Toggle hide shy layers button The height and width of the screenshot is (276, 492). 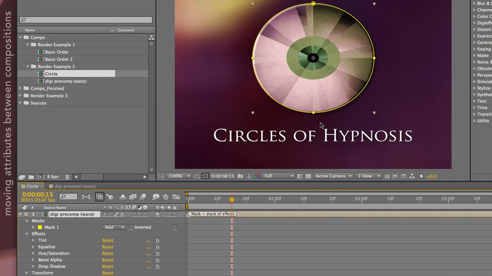[x=122, y=196]
